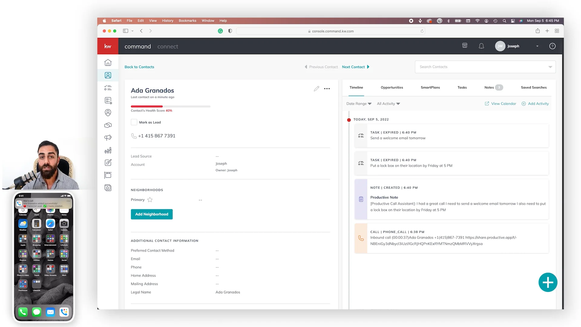
Task: Open the Designs edit icon in the sidebar
Action: (x=108, y=163)
